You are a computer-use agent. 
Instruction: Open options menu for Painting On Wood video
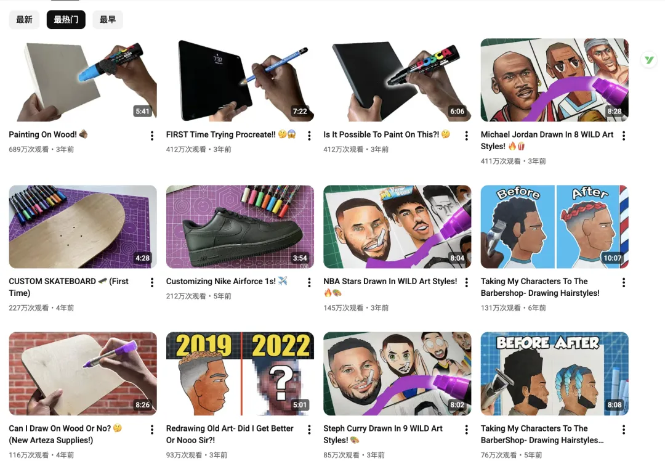point(152,136)
